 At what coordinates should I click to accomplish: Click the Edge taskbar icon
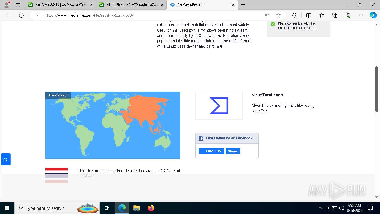click(122, 208)
